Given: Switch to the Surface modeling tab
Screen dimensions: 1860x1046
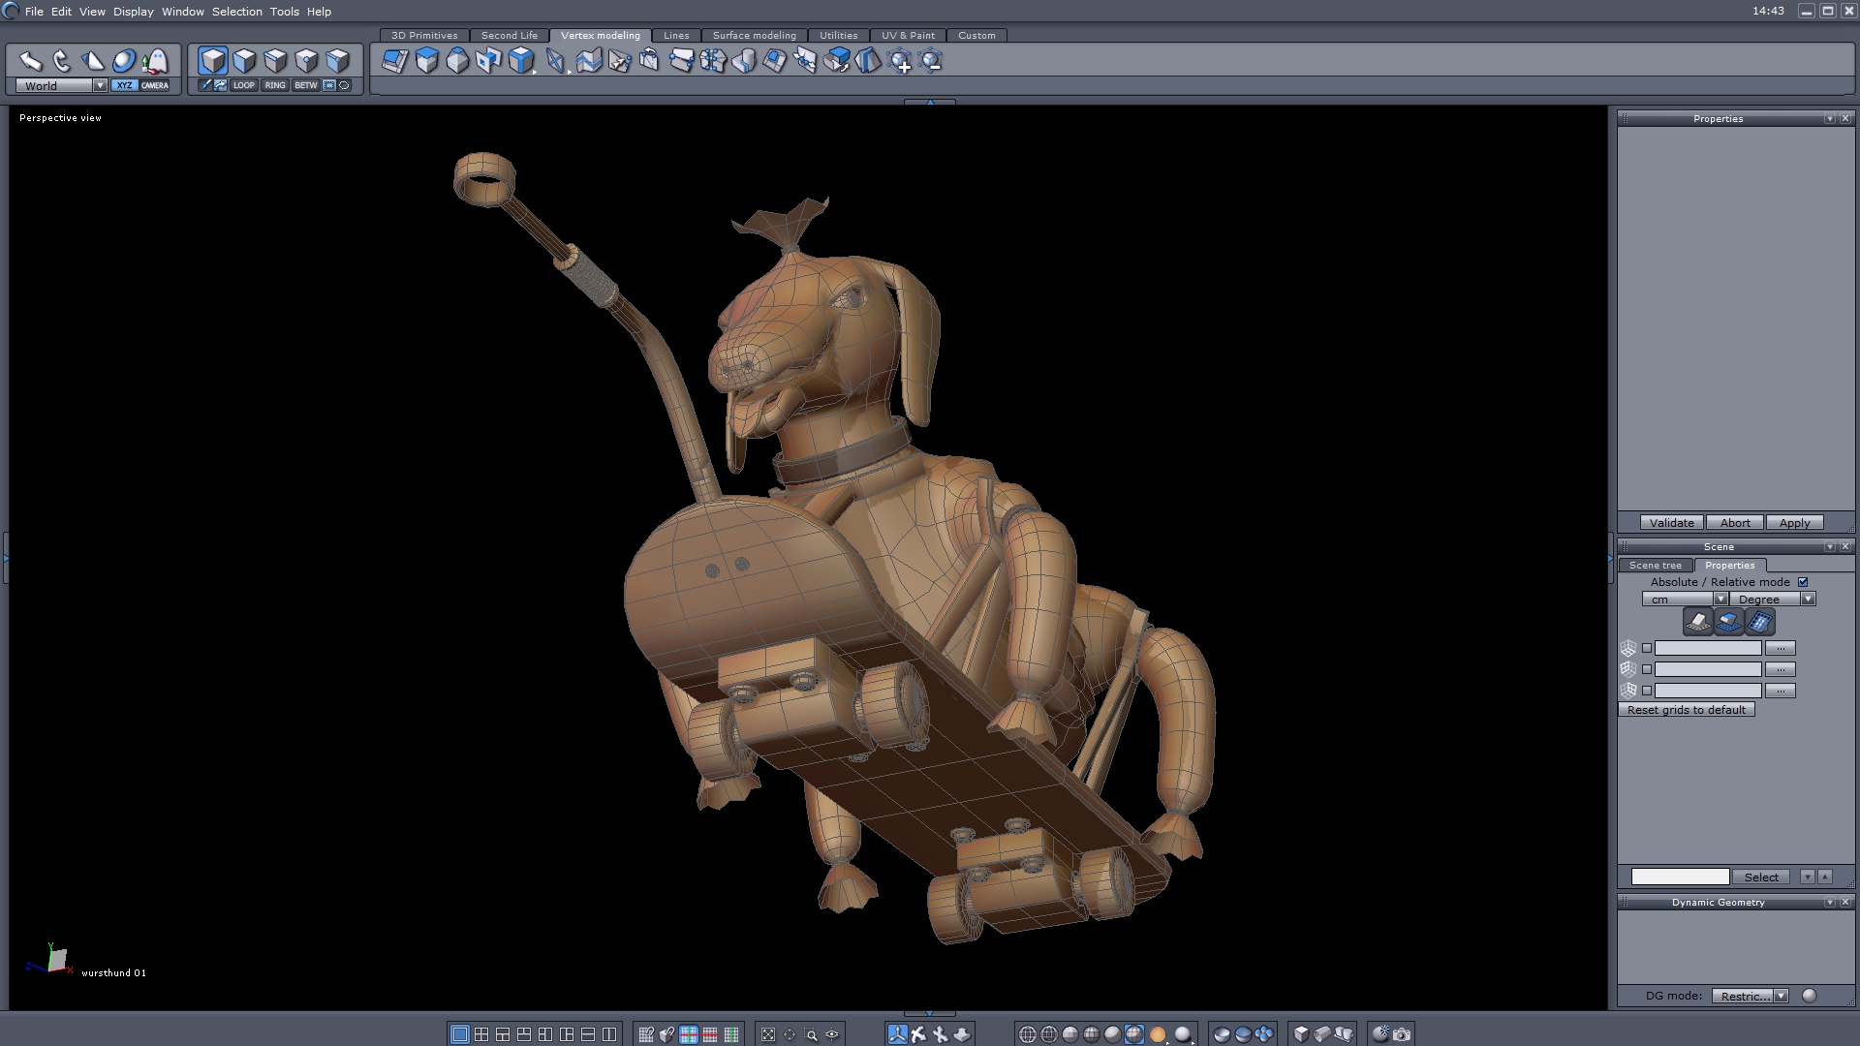Looking at the screenshot, I should tap(754, 35).
